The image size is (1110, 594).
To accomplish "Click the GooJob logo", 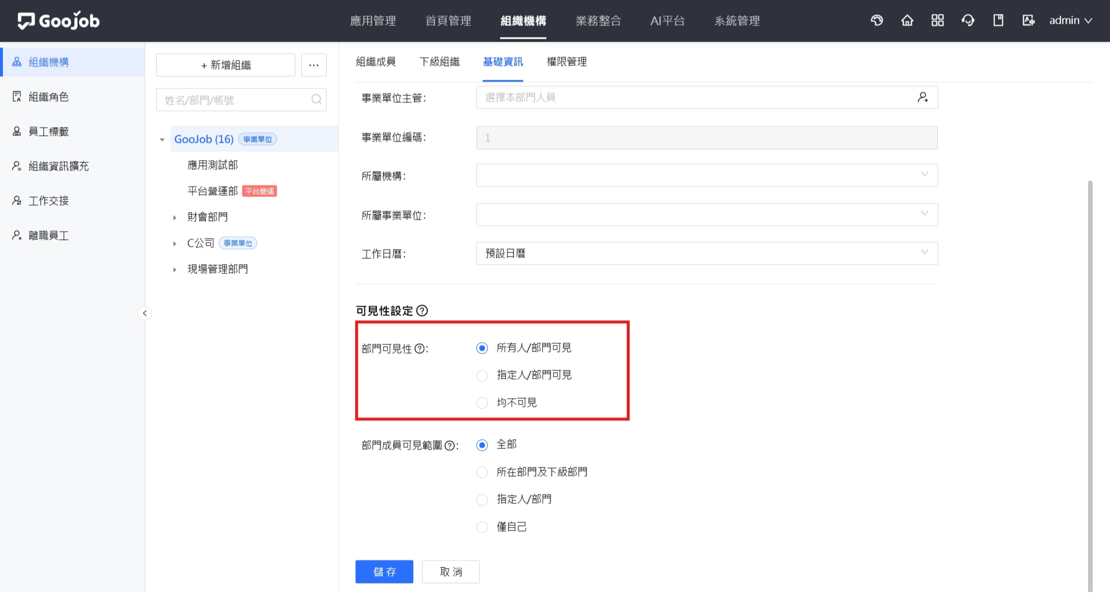I will tap(58, 21).
